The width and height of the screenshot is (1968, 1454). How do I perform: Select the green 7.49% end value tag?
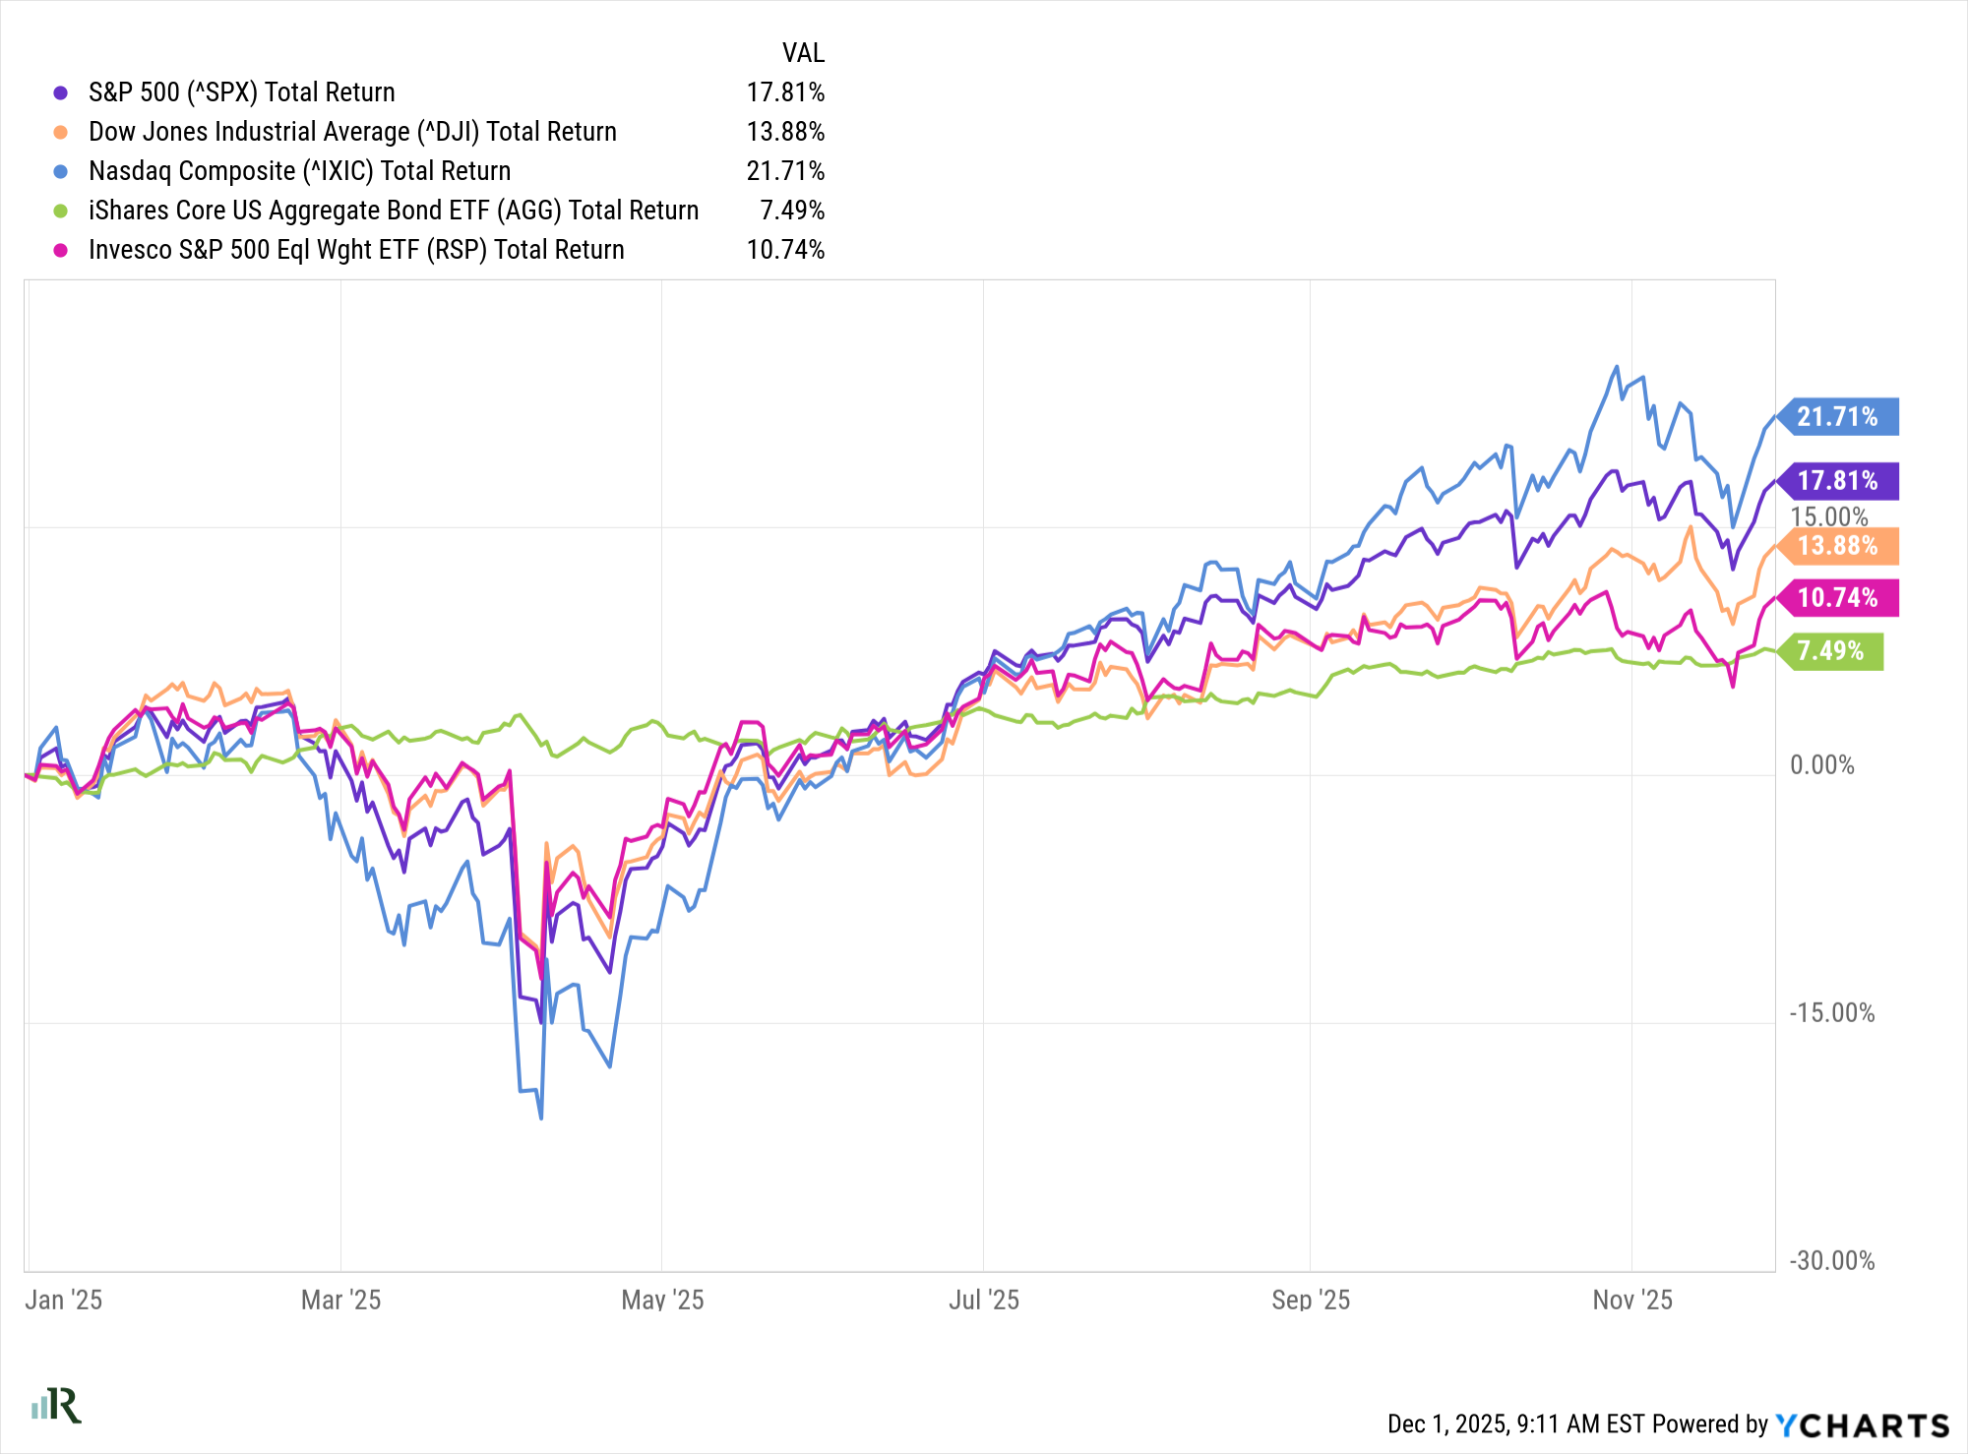tap(1830, 651)
